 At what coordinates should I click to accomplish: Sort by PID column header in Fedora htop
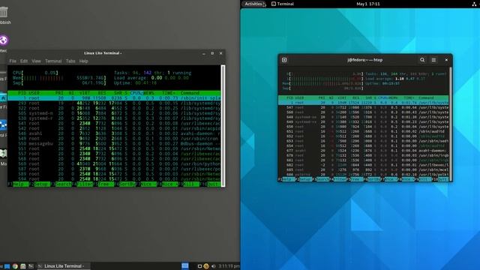(289, 98)
